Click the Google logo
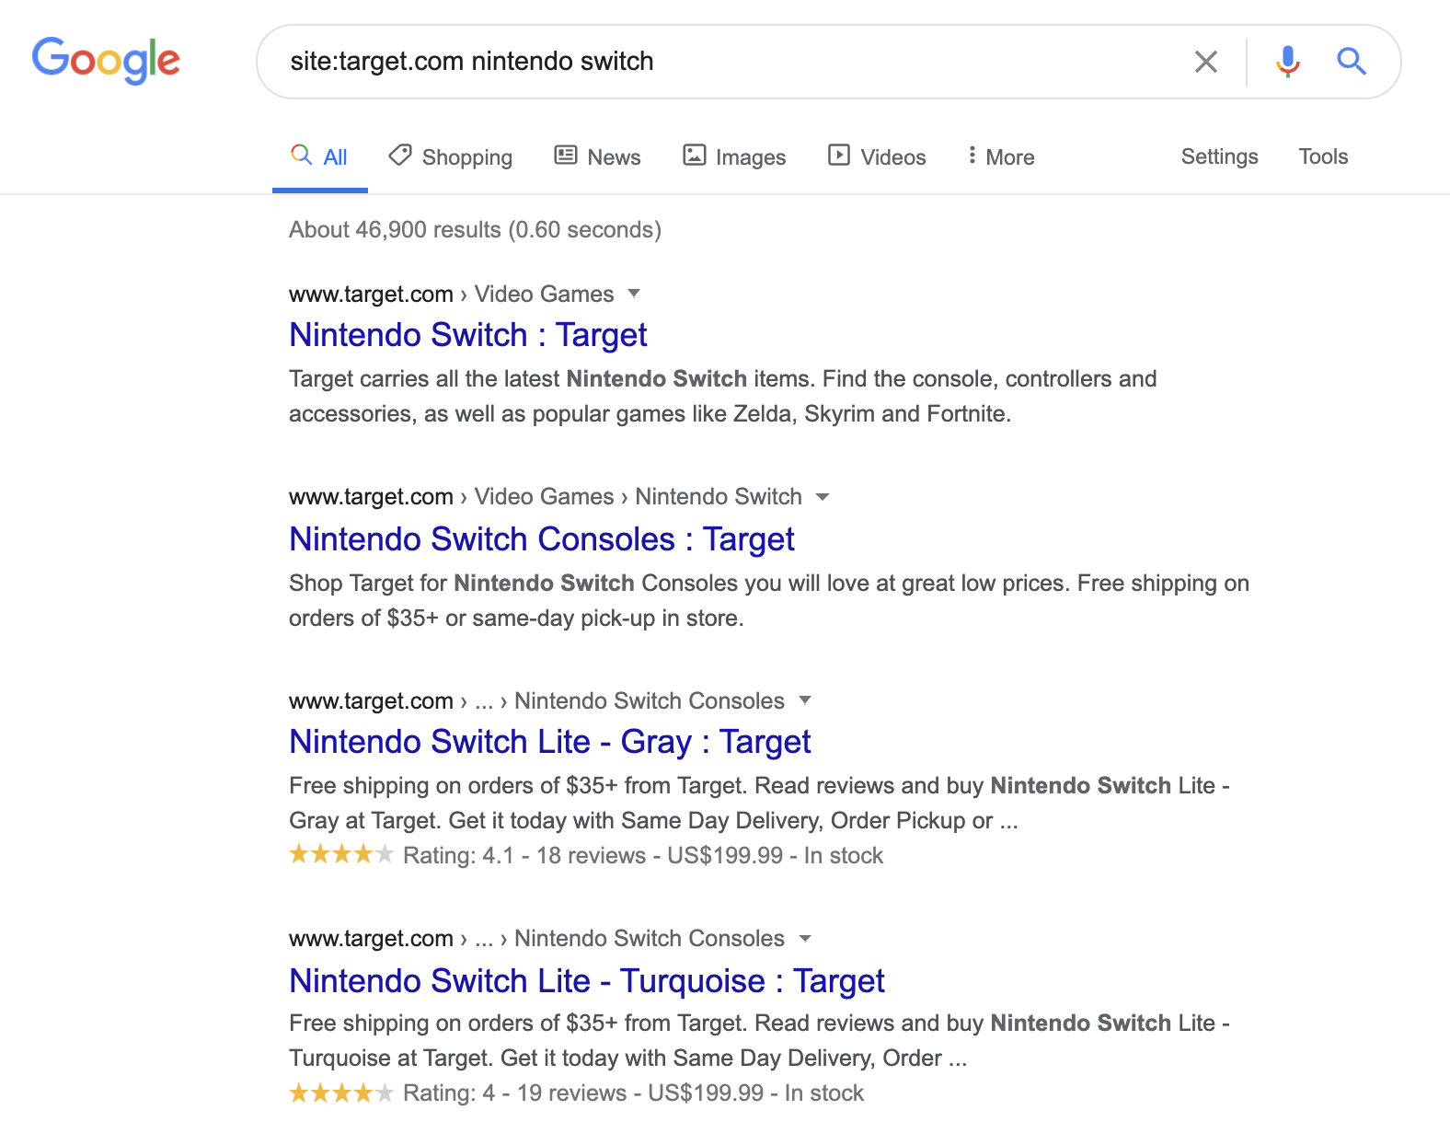The width and height of the screenshot is (1450, 1145). pyautogui.click(x=106, y=61)
